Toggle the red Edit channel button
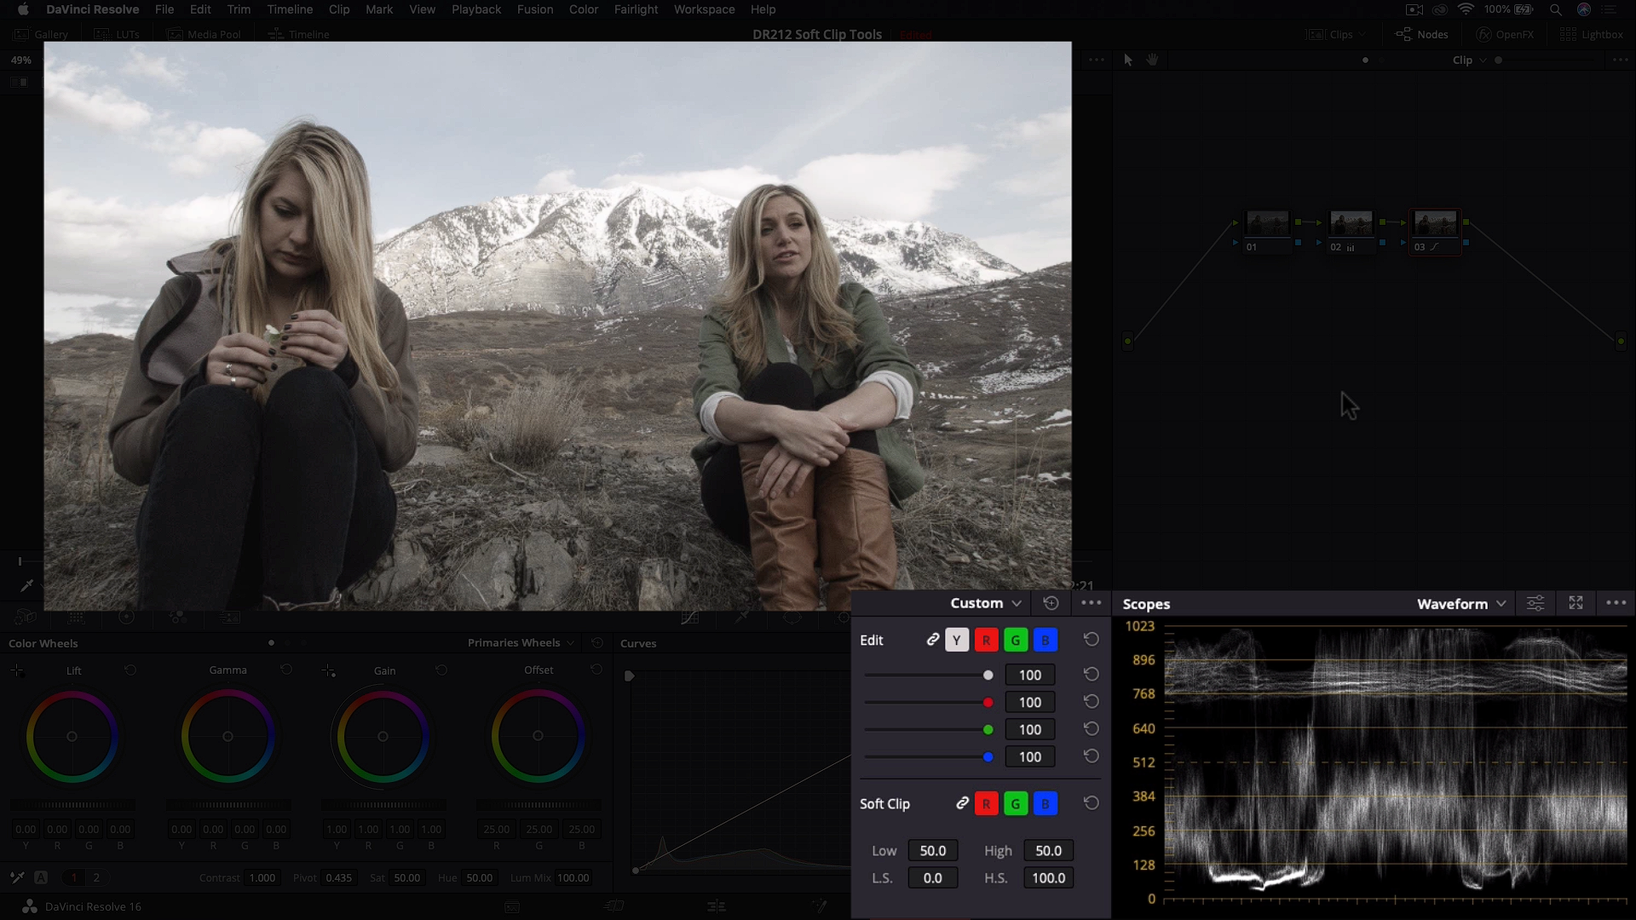The image size is (1636, 920). (x=986, y=640)
